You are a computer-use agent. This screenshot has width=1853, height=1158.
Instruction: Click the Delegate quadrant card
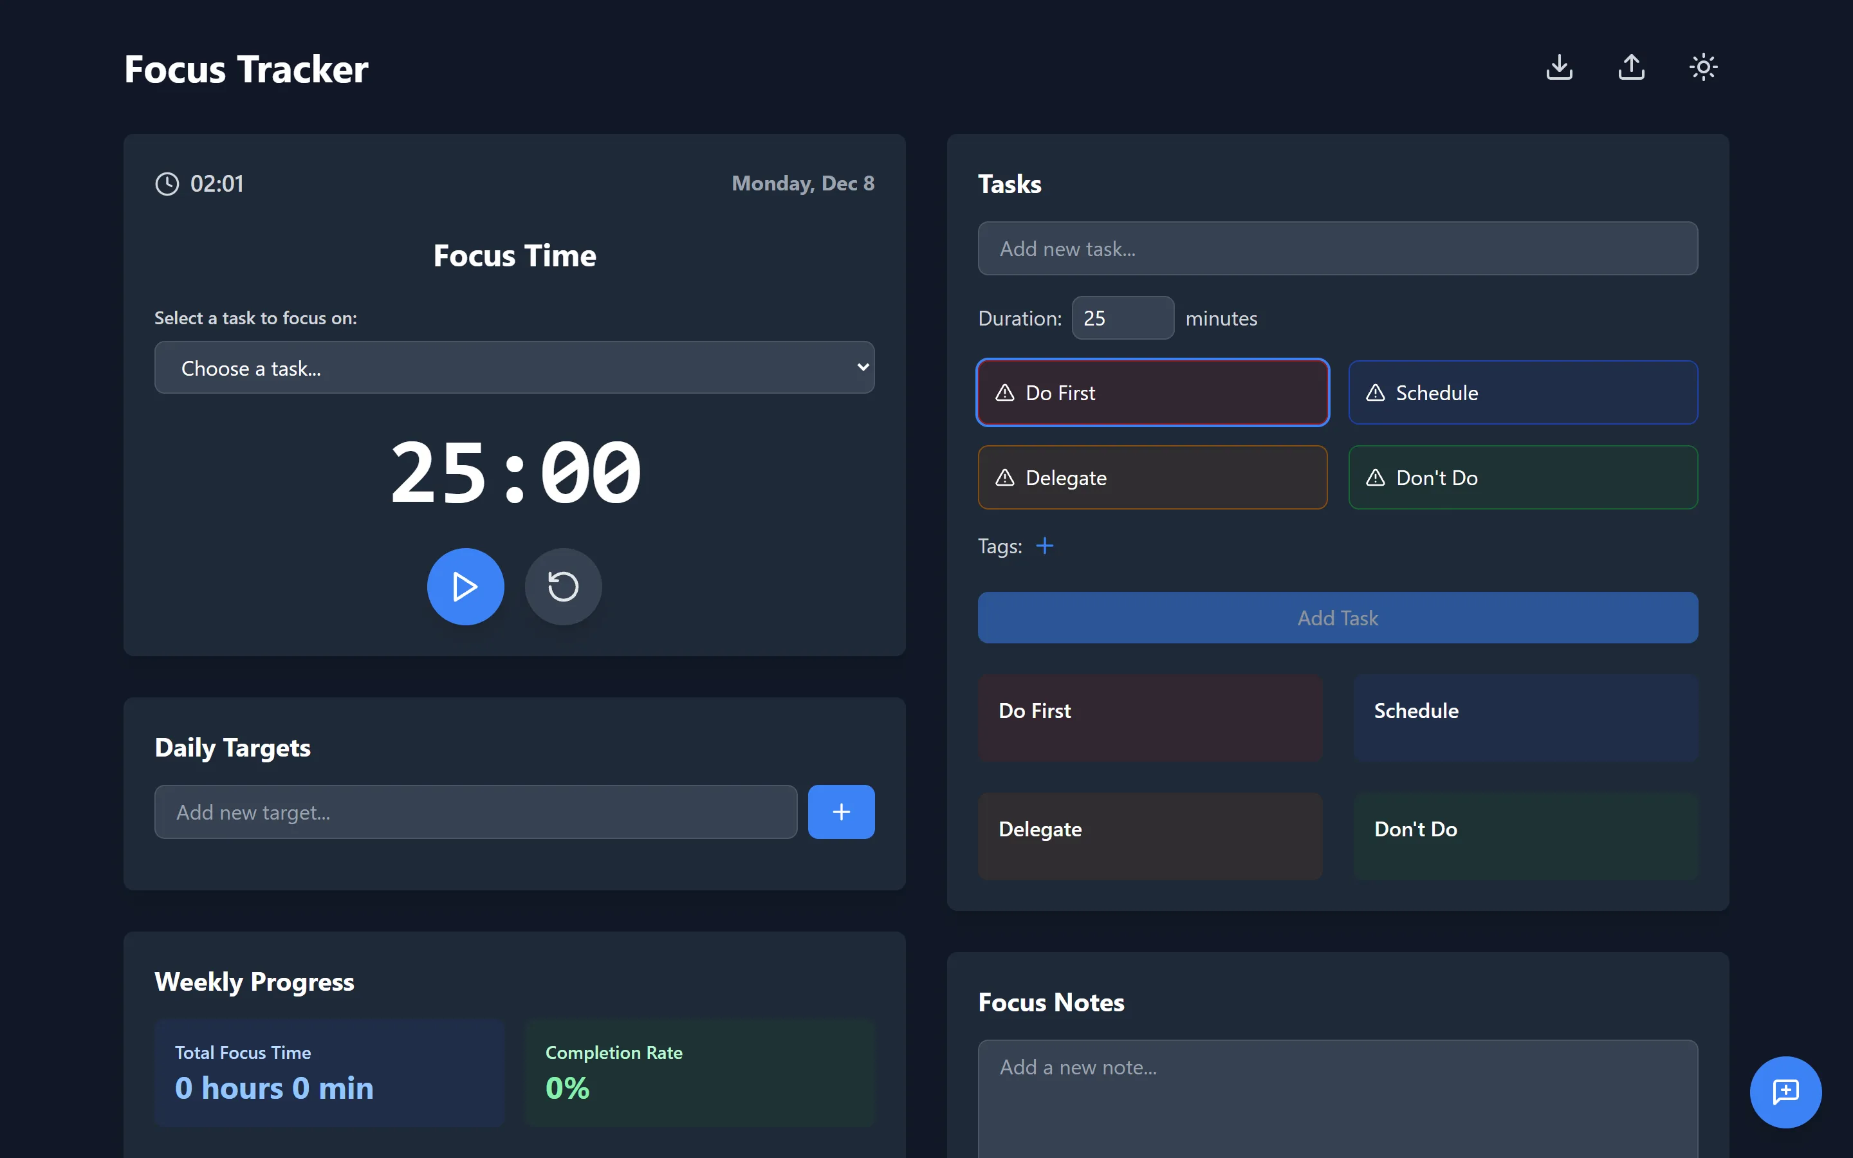click(1150, 836)
